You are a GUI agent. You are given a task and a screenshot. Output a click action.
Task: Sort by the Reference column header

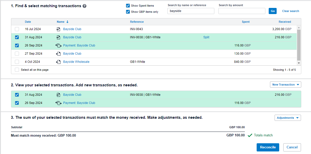coord(137,22)
